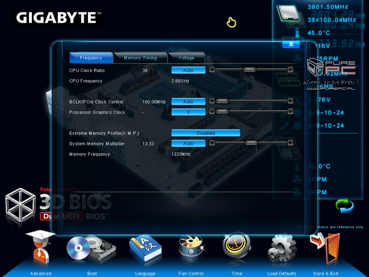Click the System Memory Multiplier slider handle
The height and width of the screenshot is (277, 369).
[251, 143]
